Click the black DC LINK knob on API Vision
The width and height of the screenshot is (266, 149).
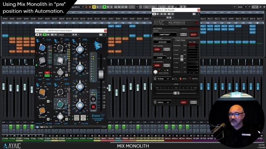pos(93,99)
